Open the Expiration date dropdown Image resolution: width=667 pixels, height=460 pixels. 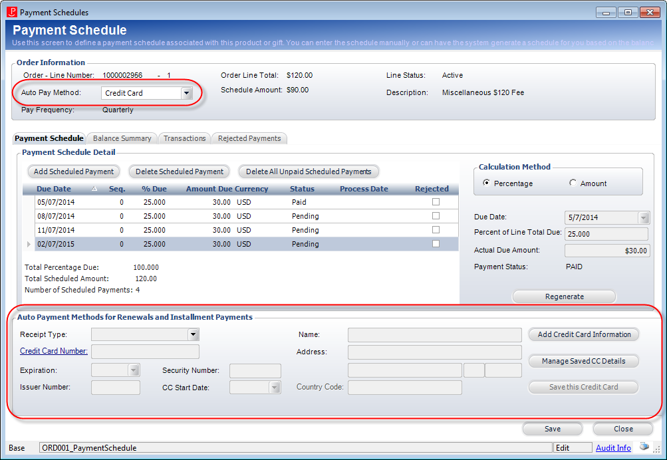(x=134, y=370)
